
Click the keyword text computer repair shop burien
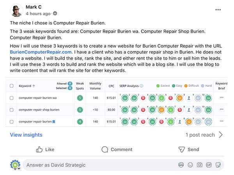pos(39,110)
